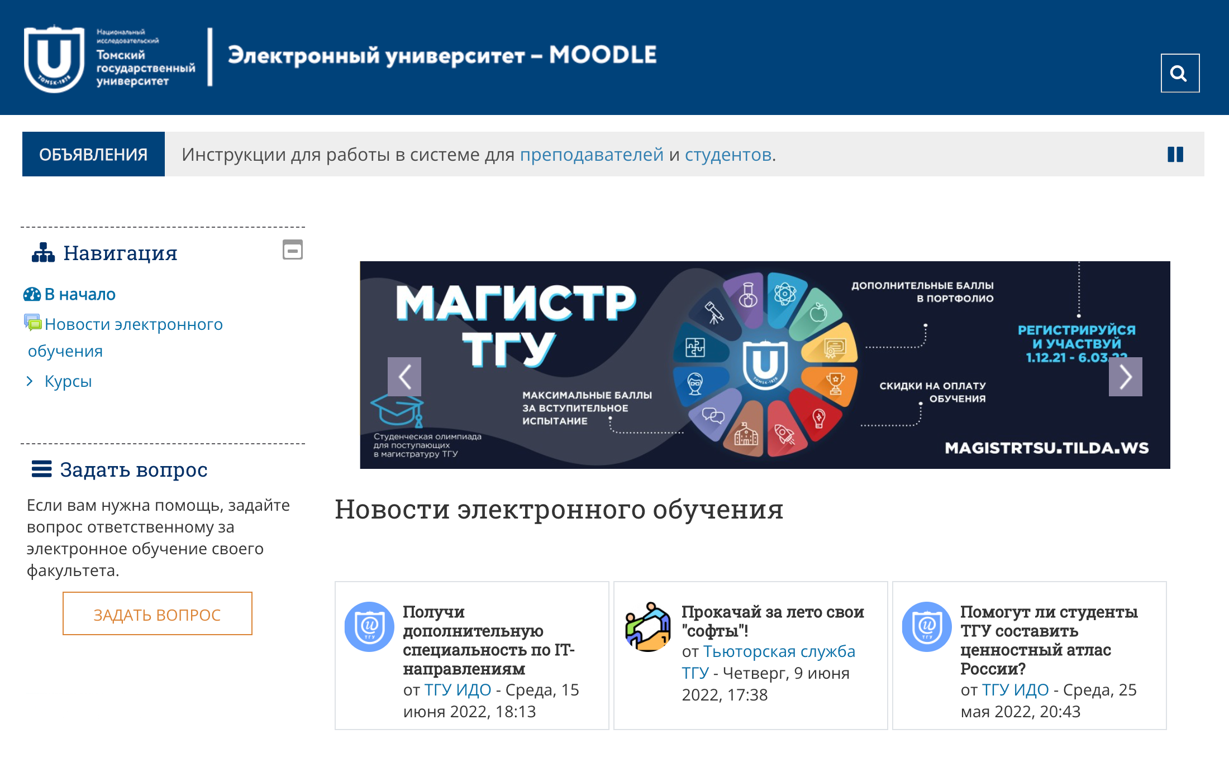Click the avatar icon of IT specialty news

[x=369, y=627]
